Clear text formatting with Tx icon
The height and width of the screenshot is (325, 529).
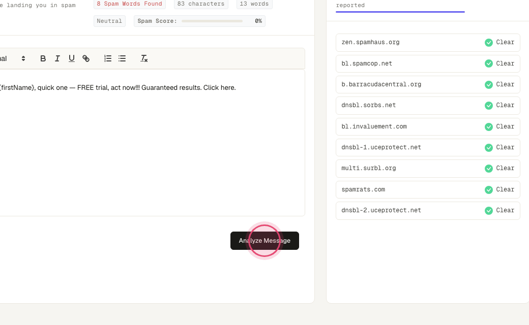point(144,58)
